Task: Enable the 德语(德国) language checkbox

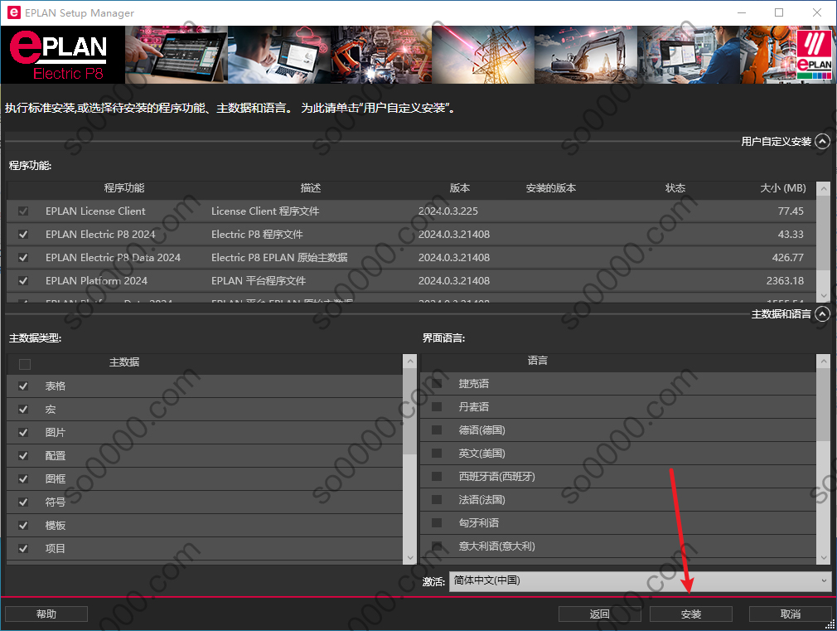Action: tap(437, 430)
